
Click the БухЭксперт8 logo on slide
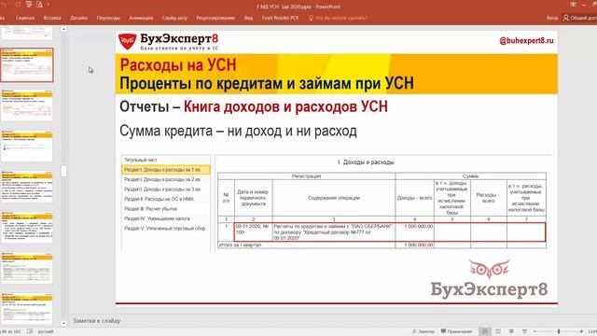(169, 42)
